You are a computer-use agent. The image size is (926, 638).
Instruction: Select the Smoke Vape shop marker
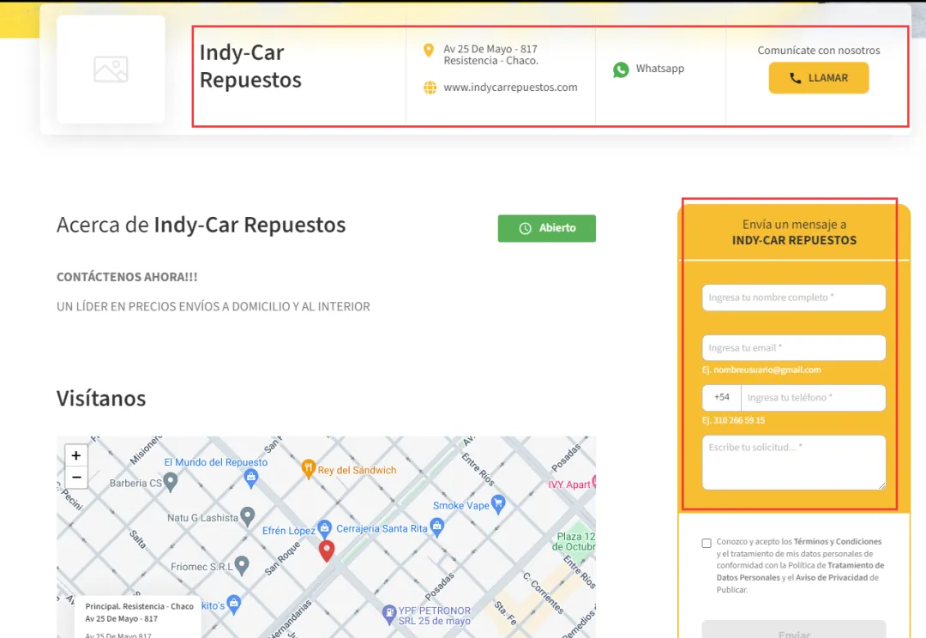[x=498, y=504]
